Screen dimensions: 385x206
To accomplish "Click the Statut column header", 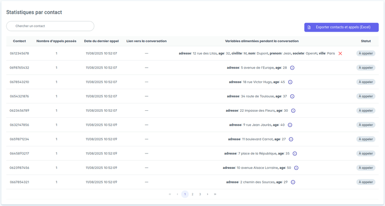I will (x=366, y=41).
